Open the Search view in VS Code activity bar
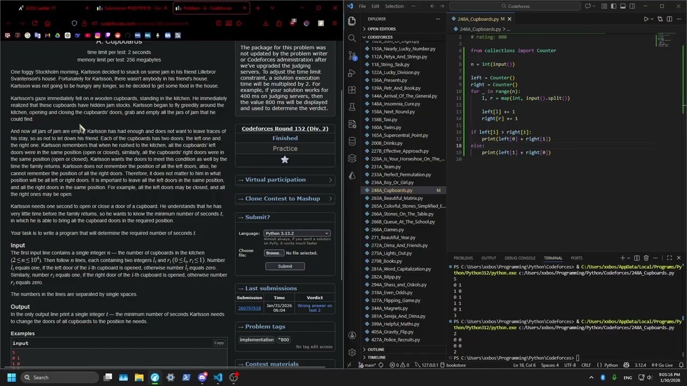The image size is (687, 386). coord(352,38)
